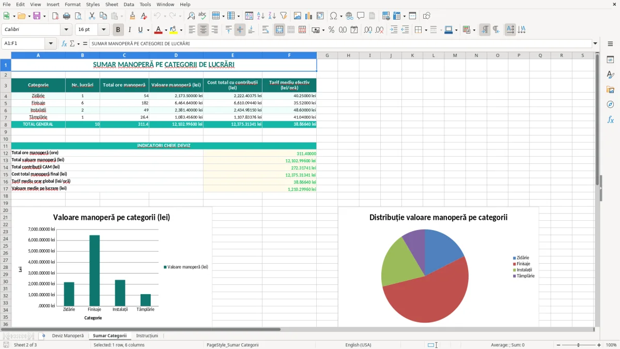Click the Clear Direct Formatting icon
The height and width of the screenshot is (349, 620).
(144, 16)
